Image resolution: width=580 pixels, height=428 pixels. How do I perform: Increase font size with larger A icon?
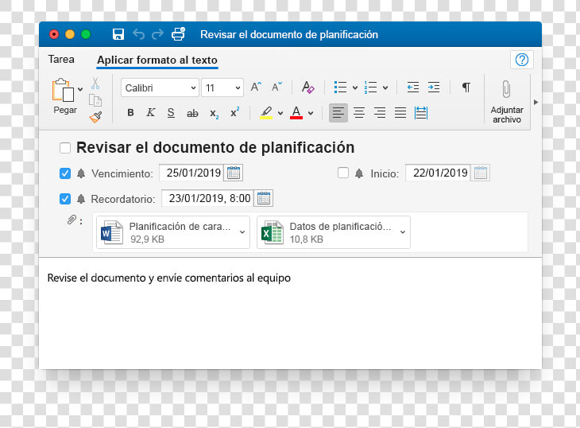256,87
